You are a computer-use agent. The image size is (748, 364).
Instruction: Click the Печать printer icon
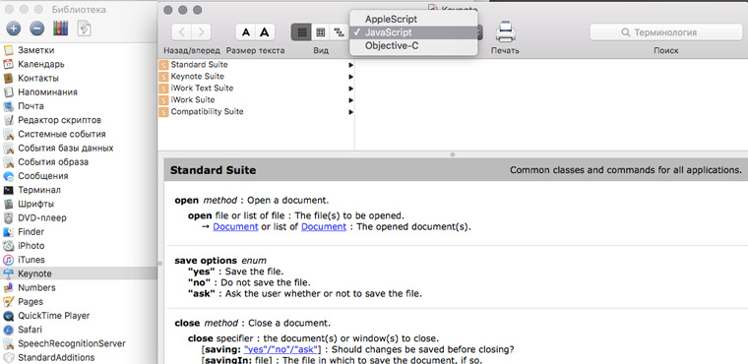click(505, 32)
